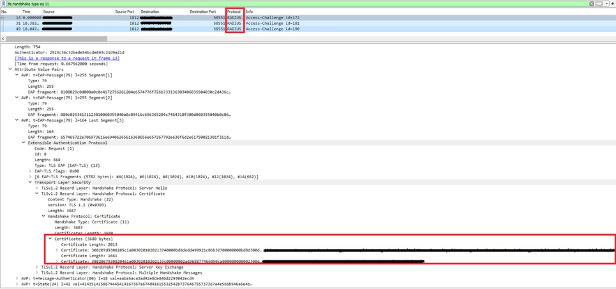Expand the Server Hello record layer

37,188
